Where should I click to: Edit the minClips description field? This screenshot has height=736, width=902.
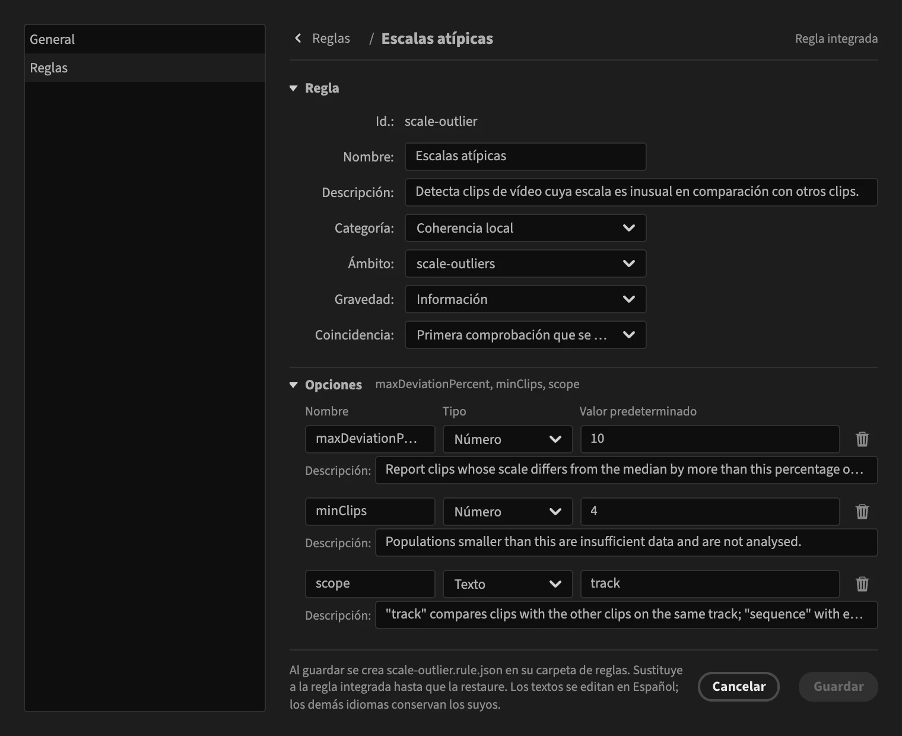pyautogui.click(x=626, y=543)
